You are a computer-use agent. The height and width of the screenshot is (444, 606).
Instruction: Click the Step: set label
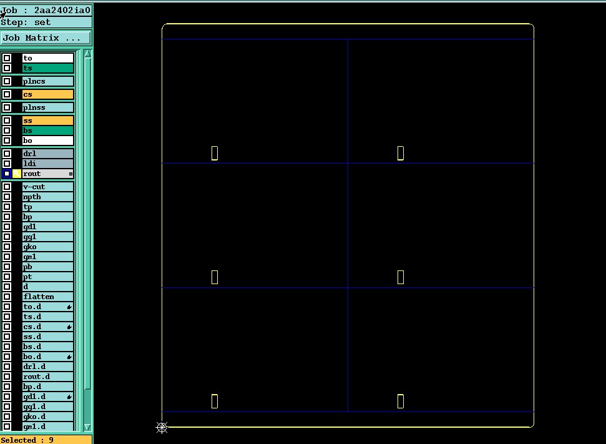click(x=46, y=22)
